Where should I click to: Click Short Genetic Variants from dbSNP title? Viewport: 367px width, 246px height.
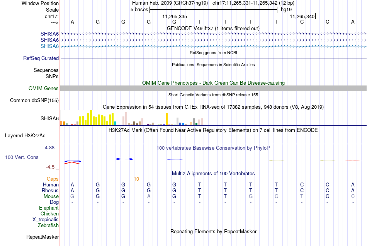(x=213, y=95)
